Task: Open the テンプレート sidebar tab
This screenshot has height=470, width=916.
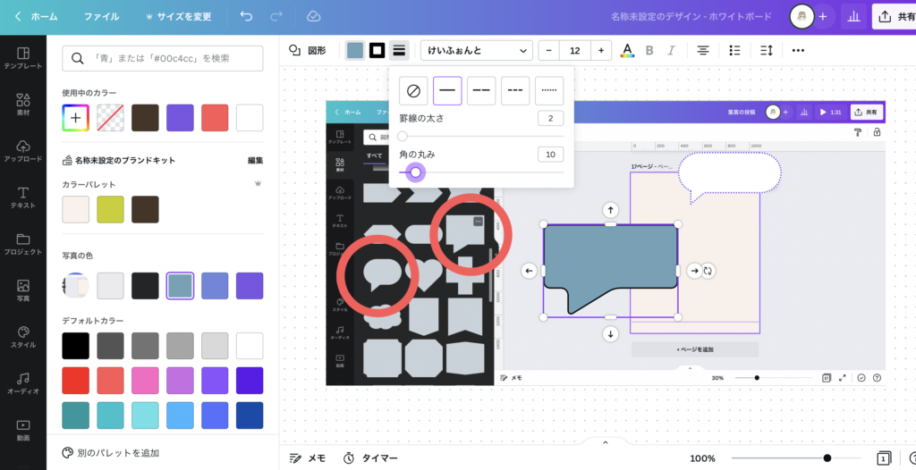Action: tap(23, 60)
